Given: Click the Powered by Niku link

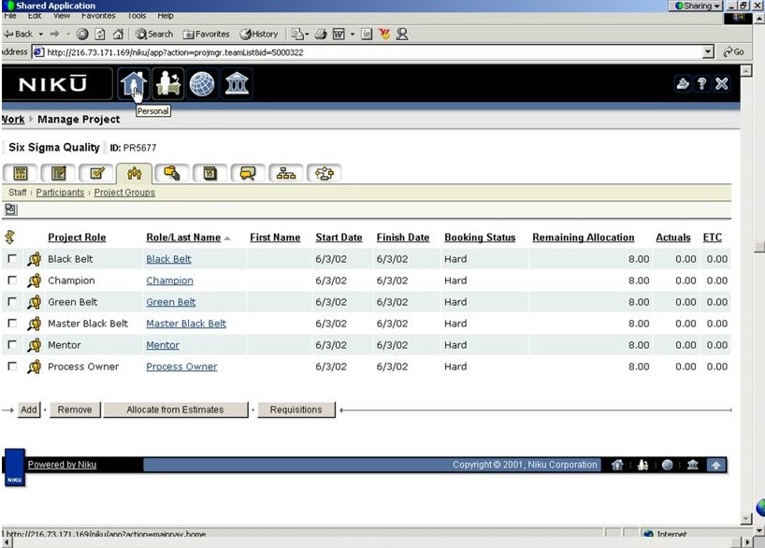Looking at the screenshot, I should (x=62, y=465).
